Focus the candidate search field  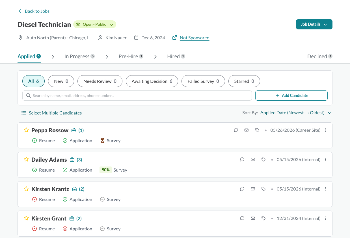(x=137, y=96)
